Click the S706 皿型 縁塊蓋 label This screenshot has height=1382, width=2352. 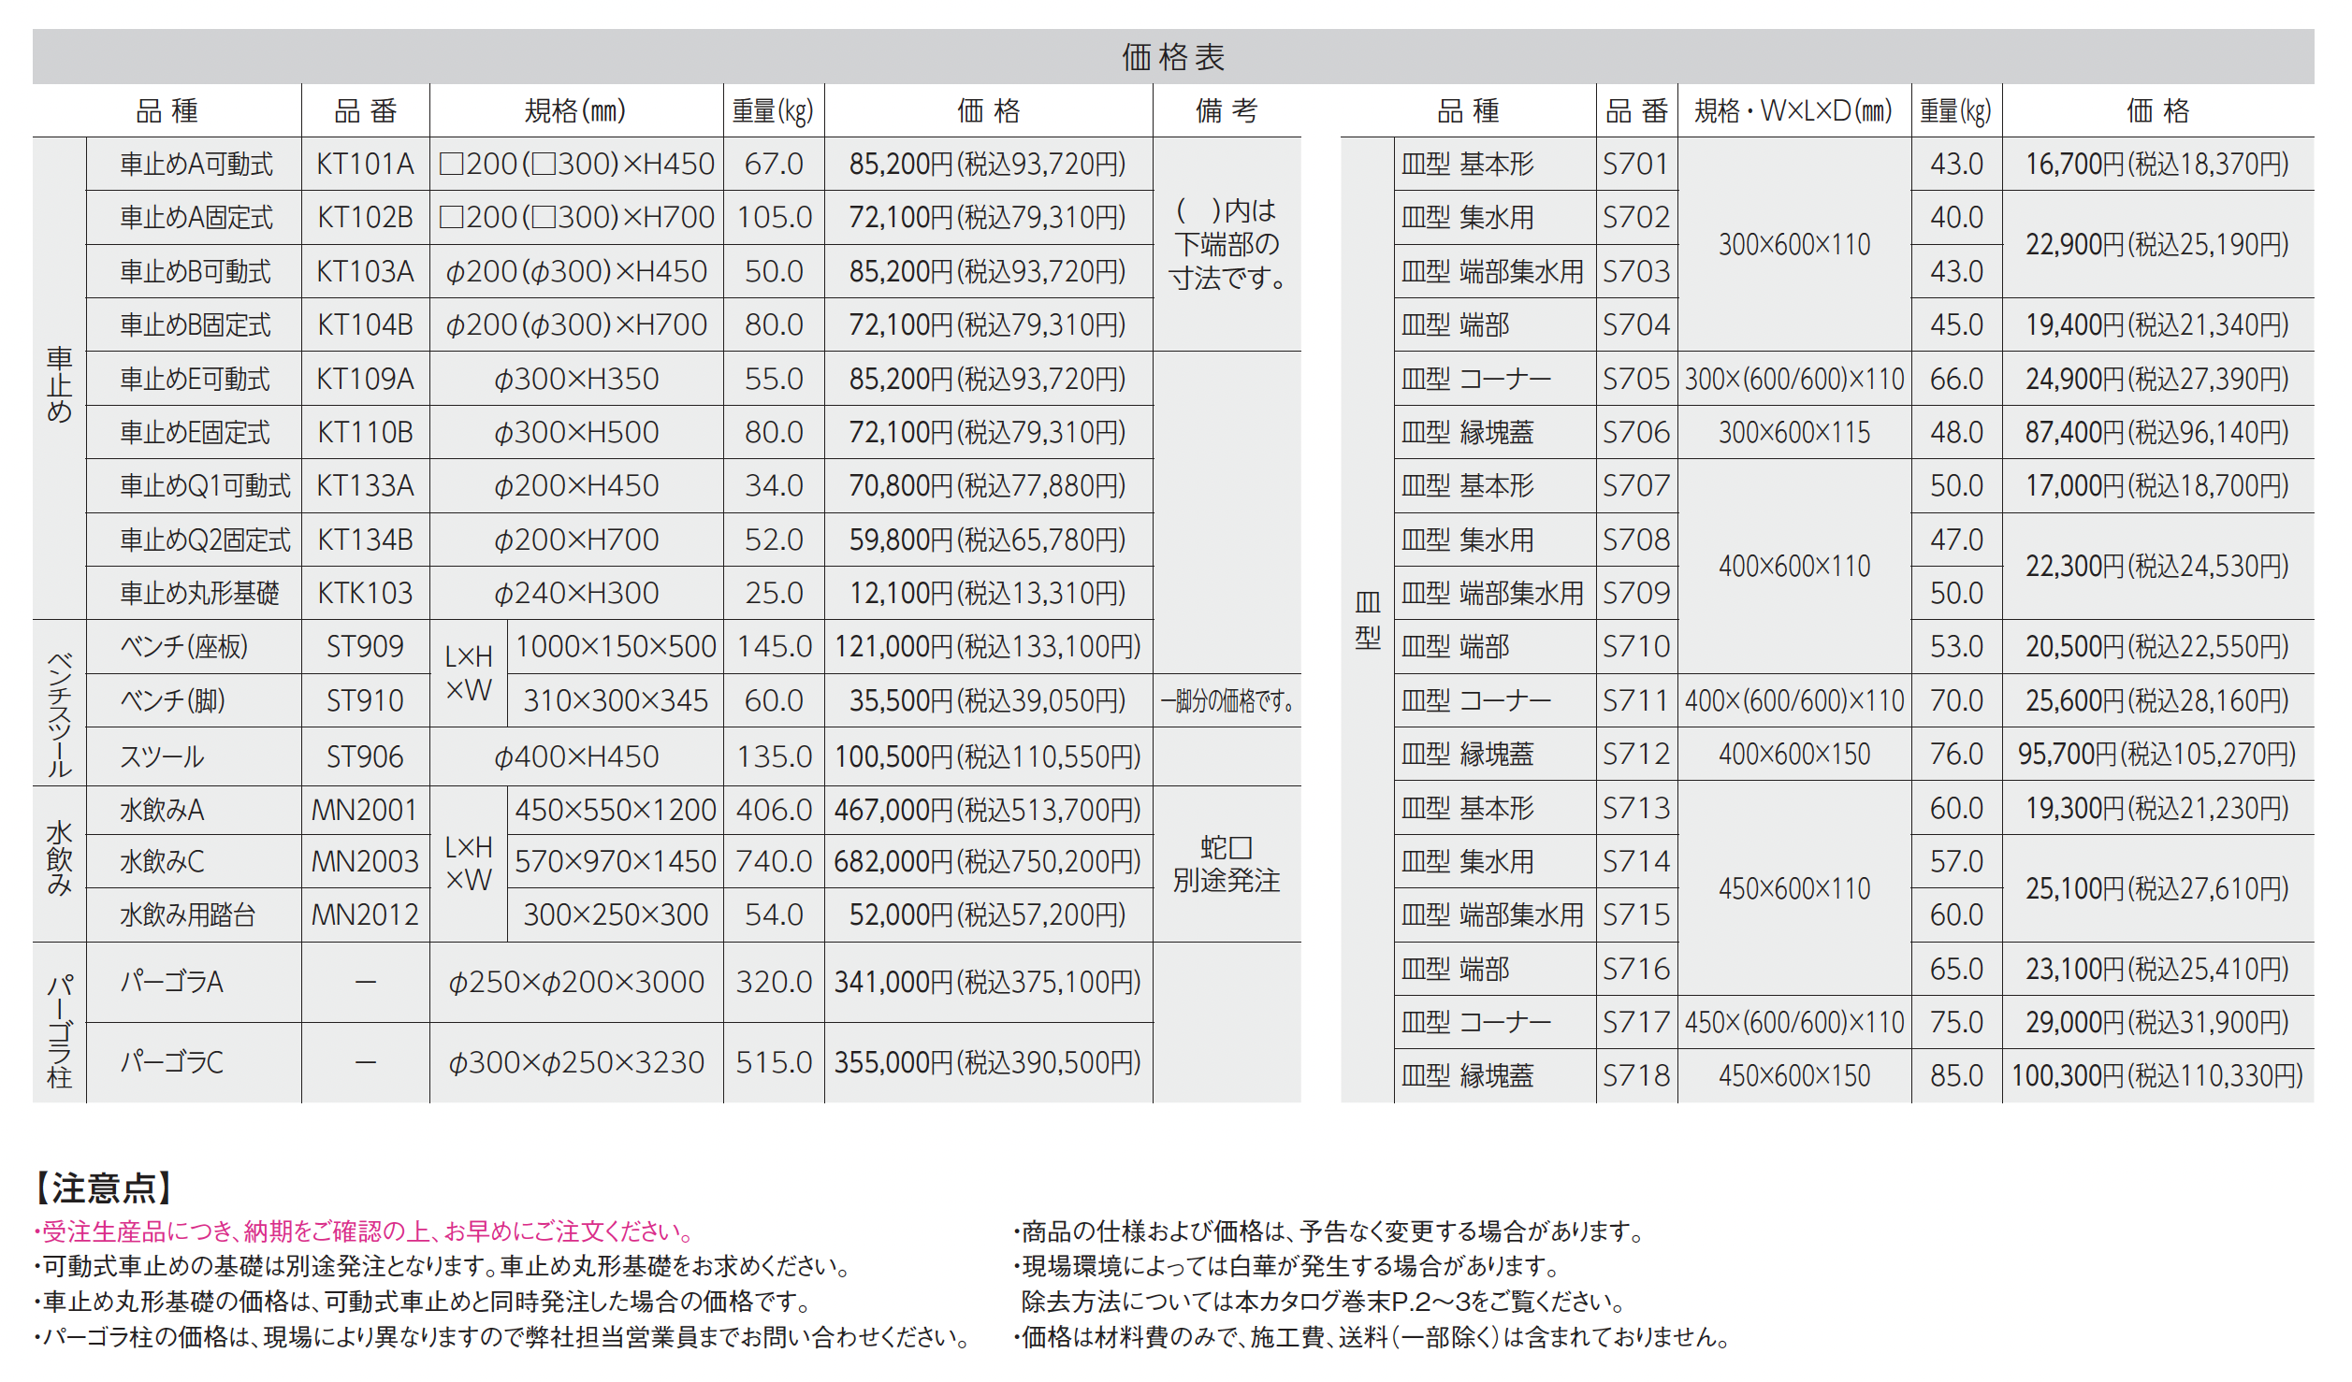point(1467,433)
